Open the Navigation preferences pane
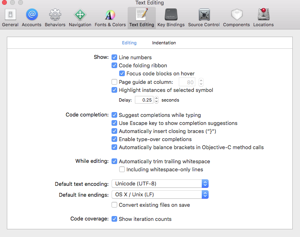300x237 pixels. click(80, 18)
